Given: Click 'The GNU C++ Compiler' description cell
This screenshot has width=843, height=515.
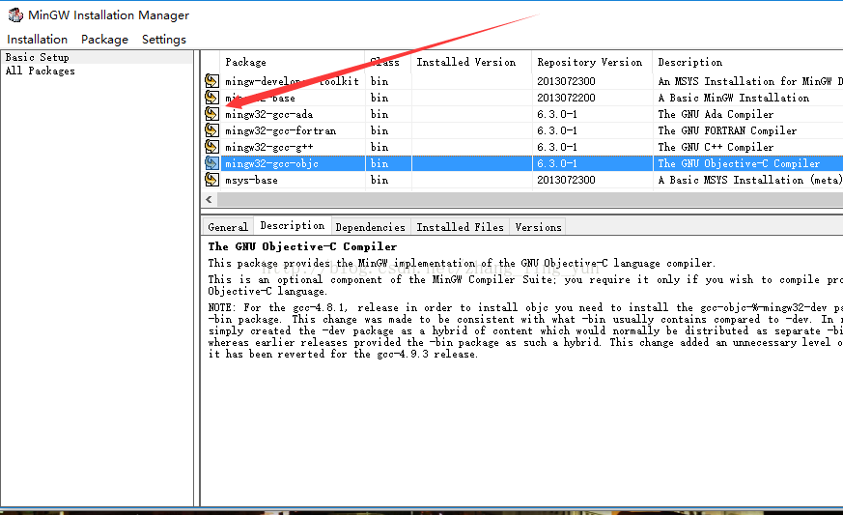Looking at the screenshot, I should (716, 147).
